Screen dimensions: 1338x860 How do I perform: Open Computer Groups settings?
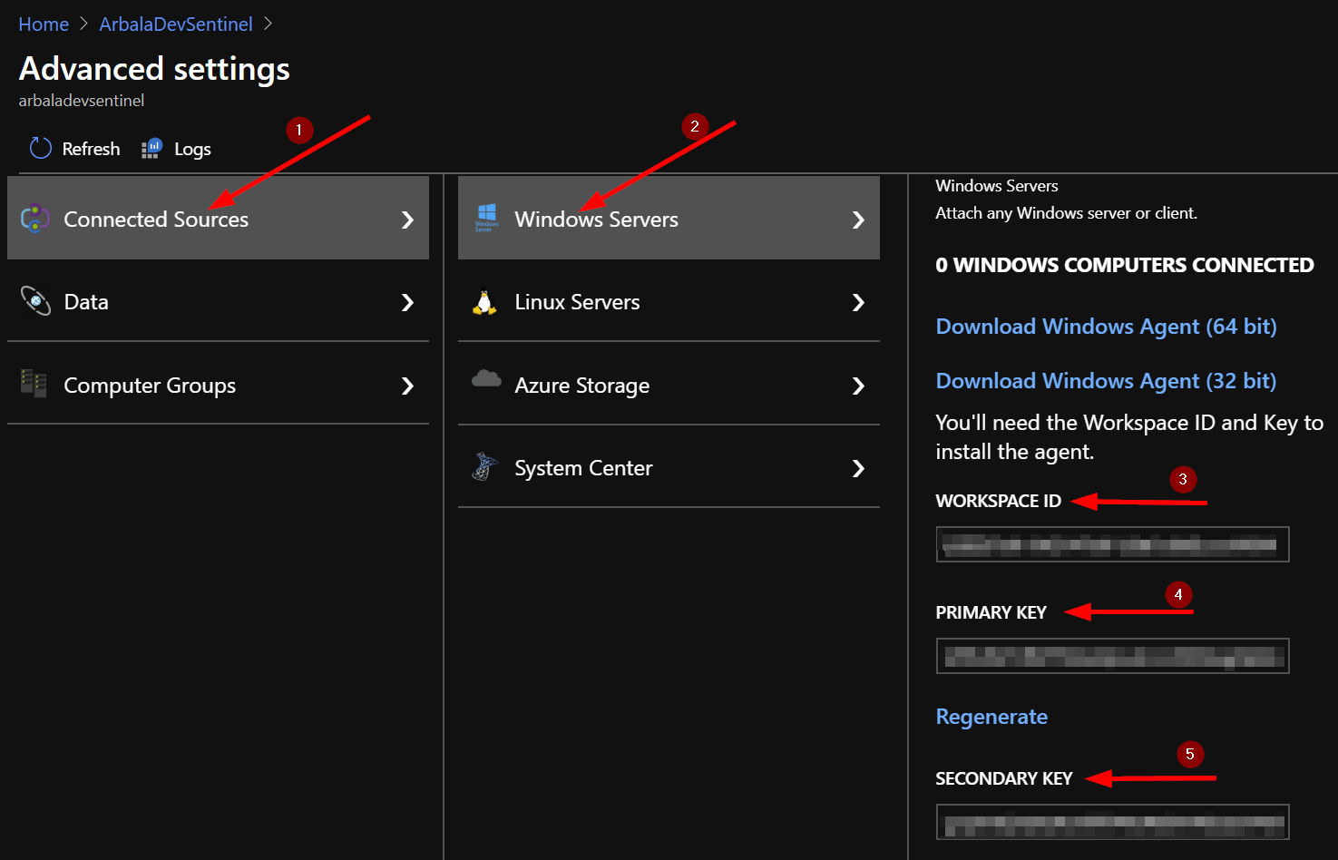pyautogui.click(x=218, y=384)
